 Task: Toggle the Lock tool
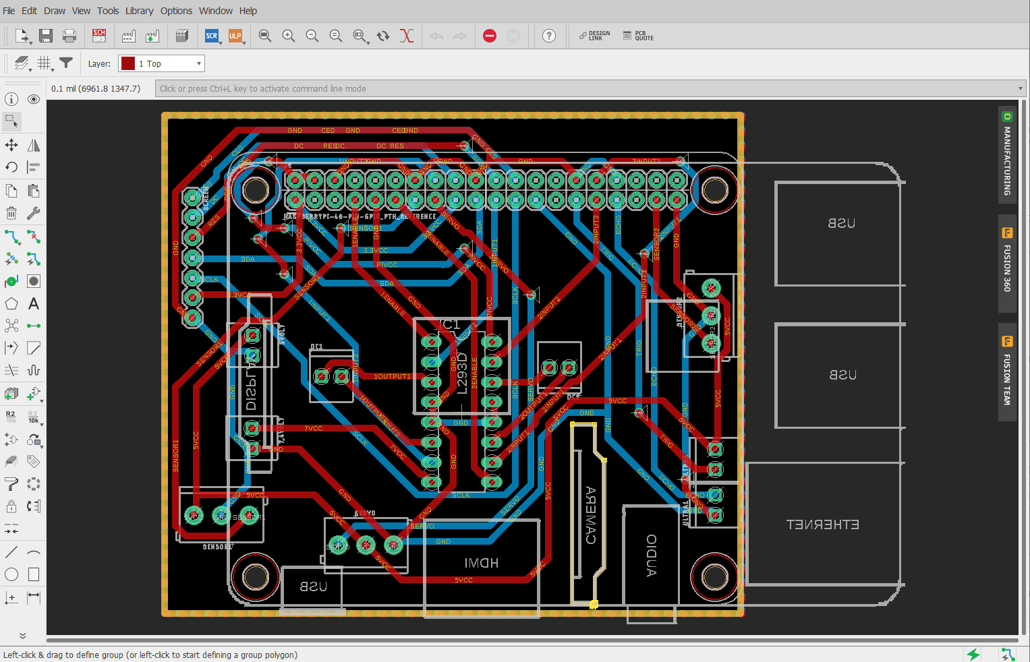[x=11, y=506]
